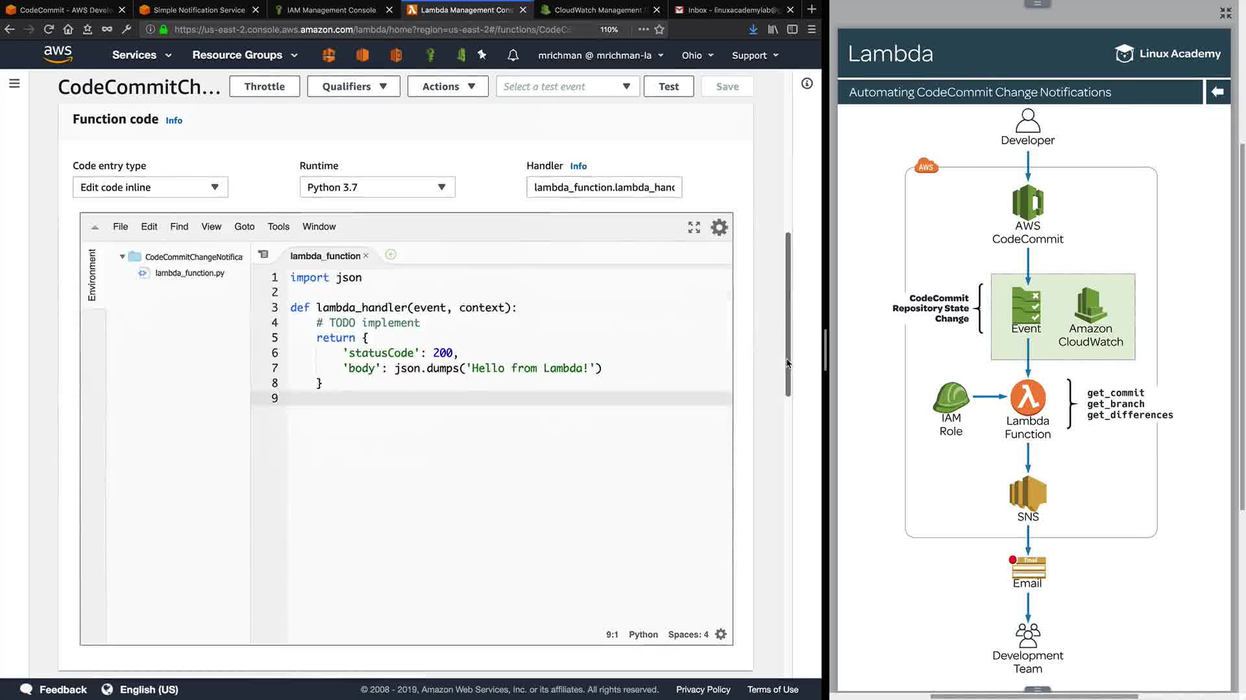Expand the Select a test event dropdown
1246x700 pixels.
click(567, 87)
